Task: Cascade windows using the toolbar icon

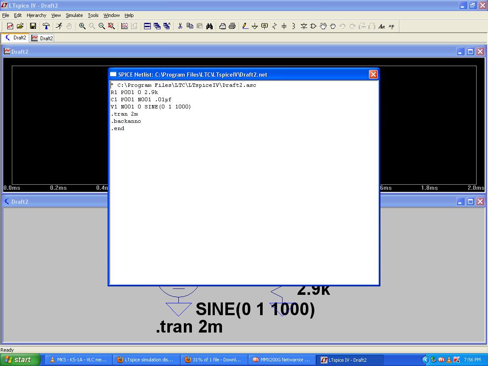Action: coord(157,26)
